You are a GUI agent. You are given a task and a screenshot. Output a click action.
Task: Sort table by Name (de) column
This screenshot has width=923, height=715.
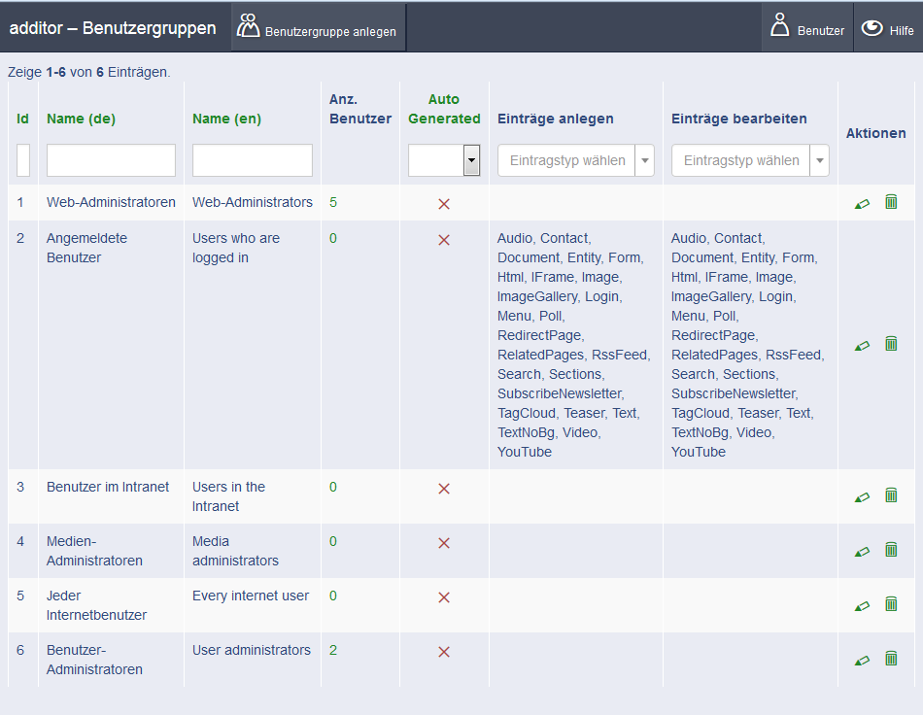[82, 119]
